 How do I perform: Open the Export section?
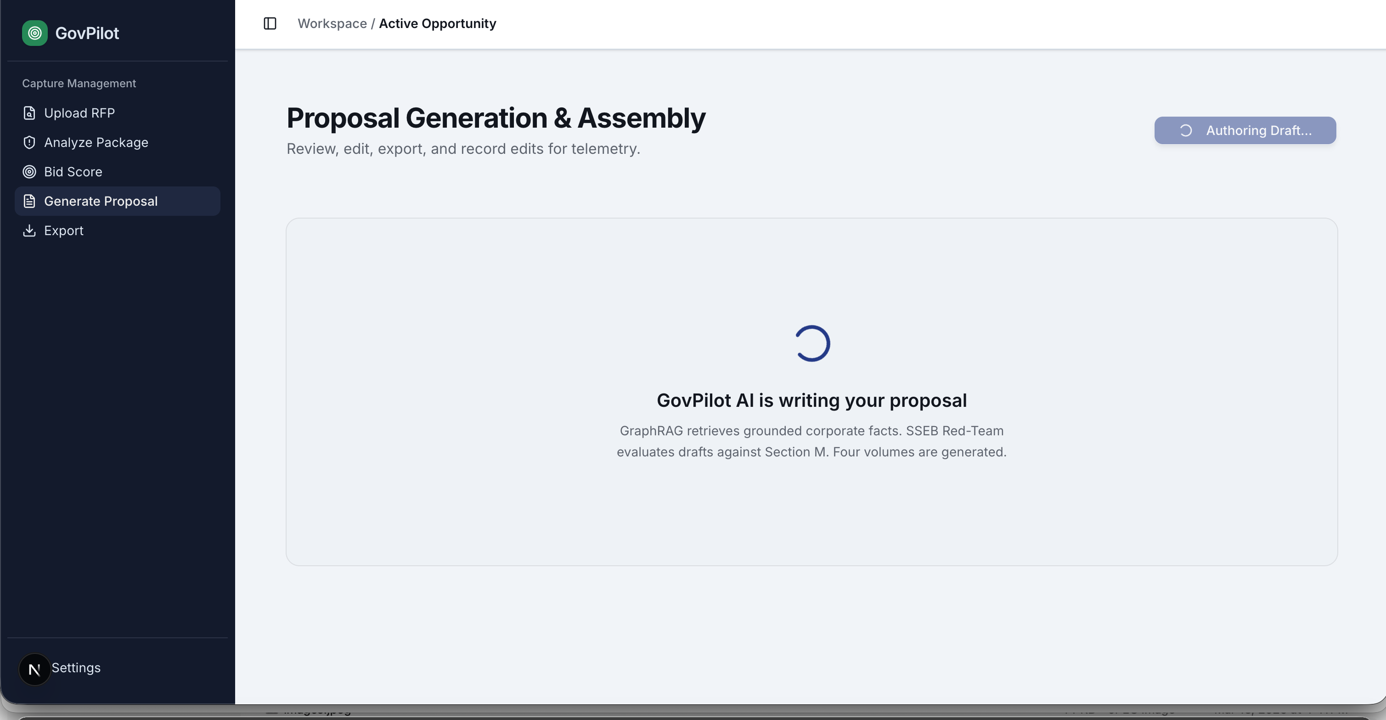coord(64,231)
